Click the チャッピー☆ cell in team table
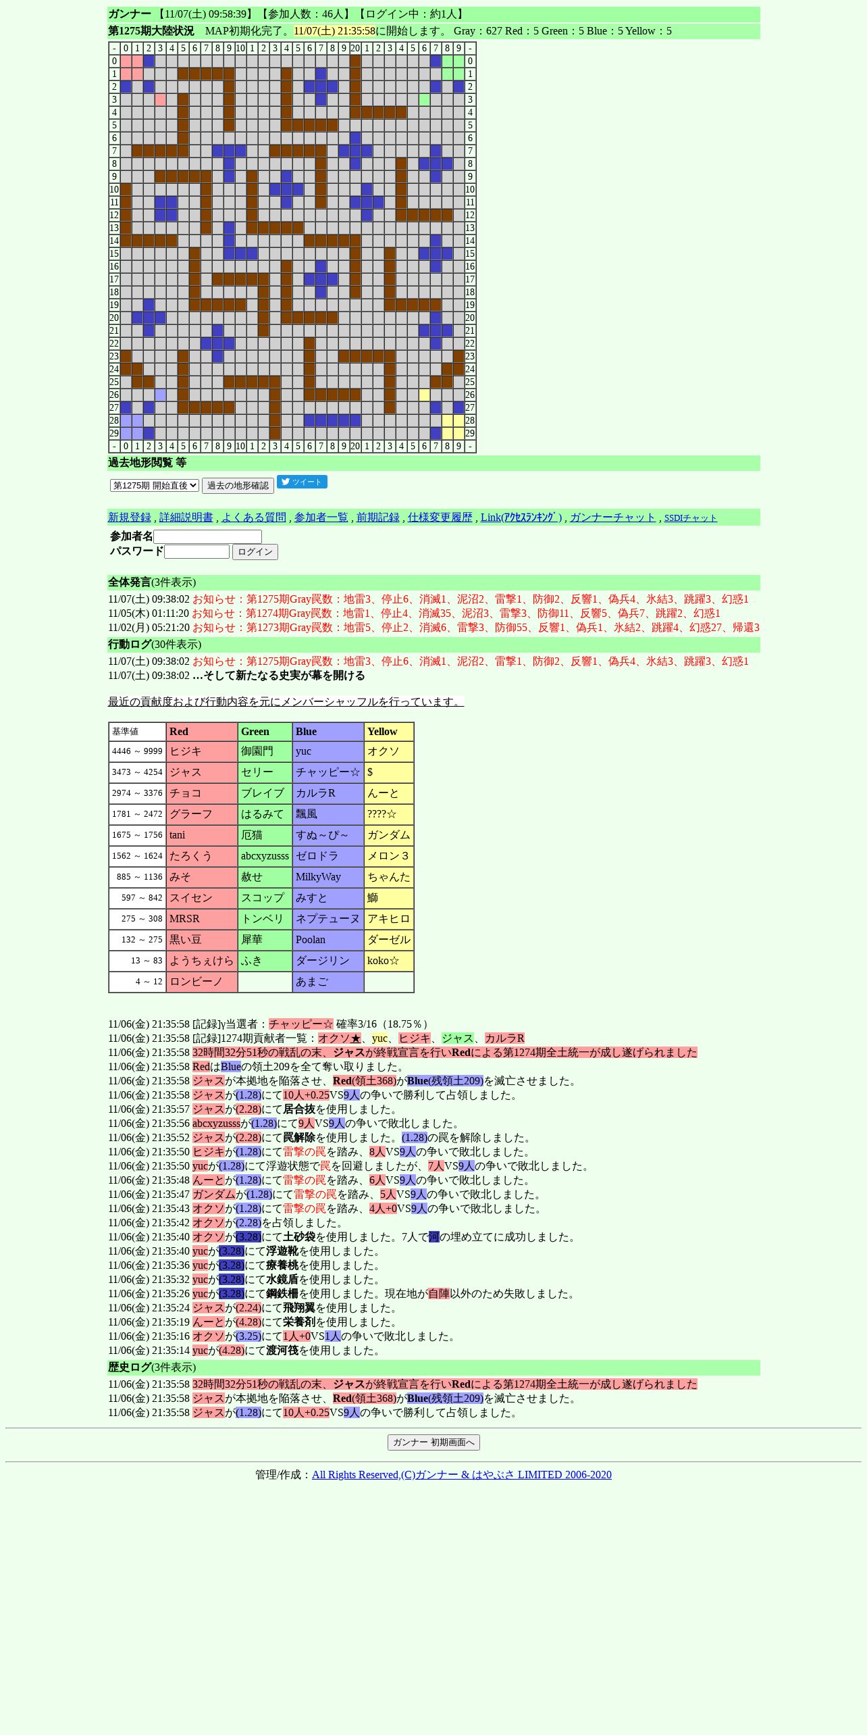 (x=328, y=772)
